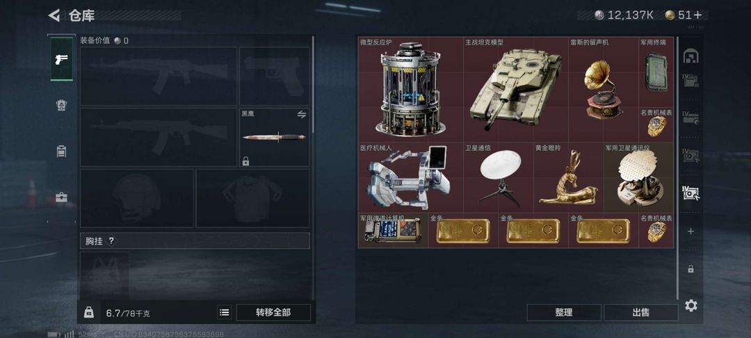The image size is (751, 338).
Task: Click the 整理 button
Action: [564, 313]
